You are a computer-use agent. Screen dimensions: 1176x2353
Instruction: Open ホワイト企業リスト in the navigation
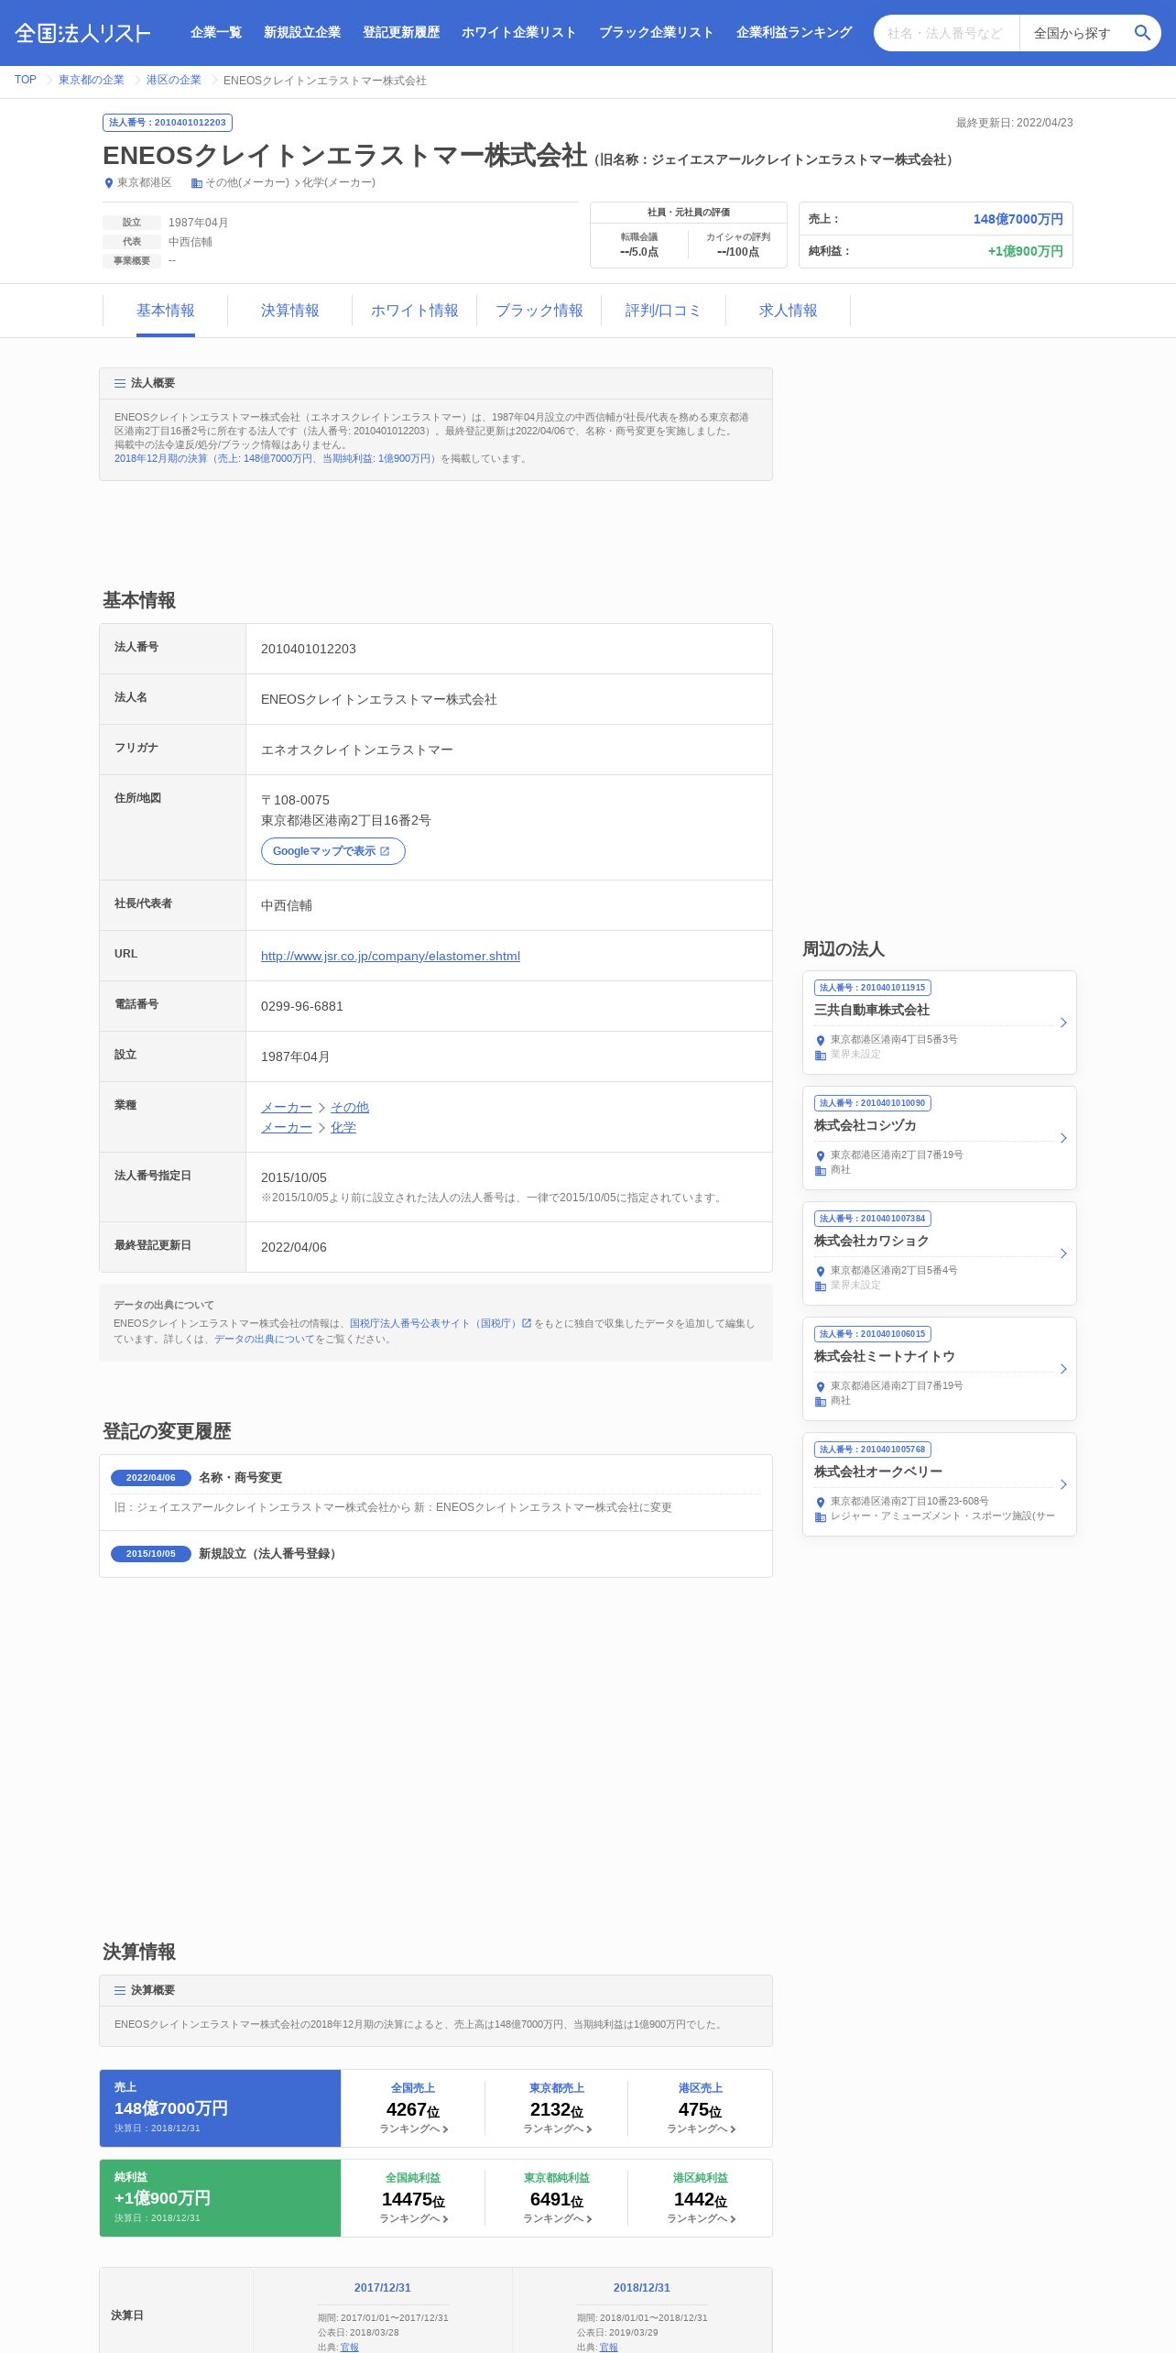[519, 32]
